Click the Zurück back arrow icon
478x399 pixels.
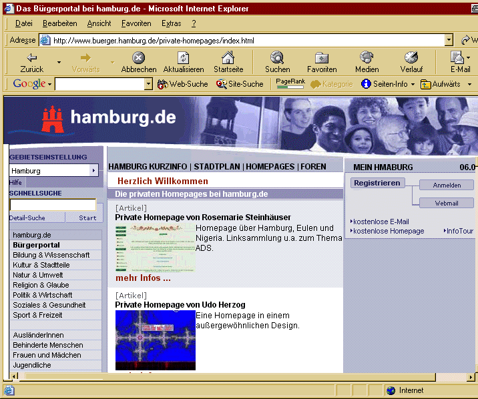click(x=31, y=58)
